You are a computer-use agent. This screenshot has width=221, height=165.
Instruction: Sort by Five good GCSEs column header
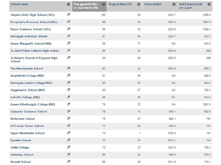[x=86, y=6]
